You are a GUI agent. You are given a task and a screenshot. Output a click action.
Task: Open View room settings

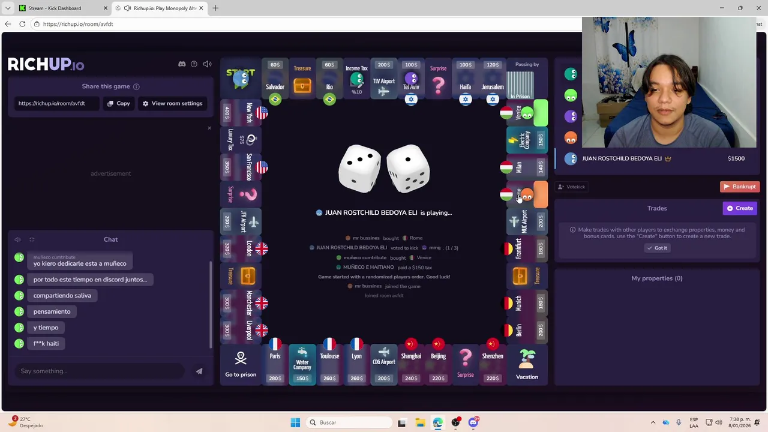[x=173, y=103]
